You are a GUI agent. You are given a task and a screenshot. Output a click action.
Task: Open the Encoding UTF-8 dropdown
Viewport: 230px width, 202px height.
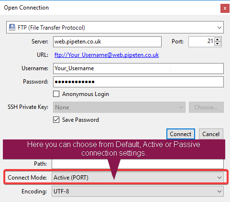click(138, 191)
